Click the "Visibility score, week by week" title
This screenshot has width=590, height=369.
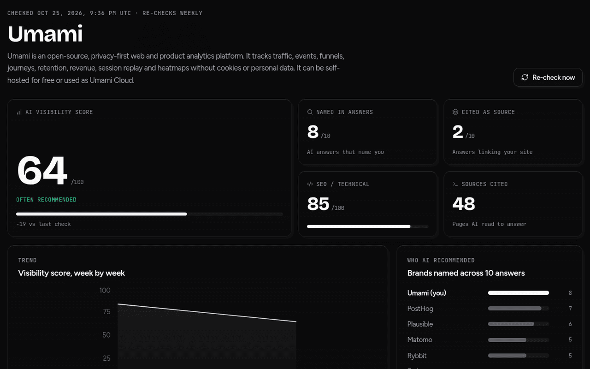pyautogui.click(x=71, y=273)
